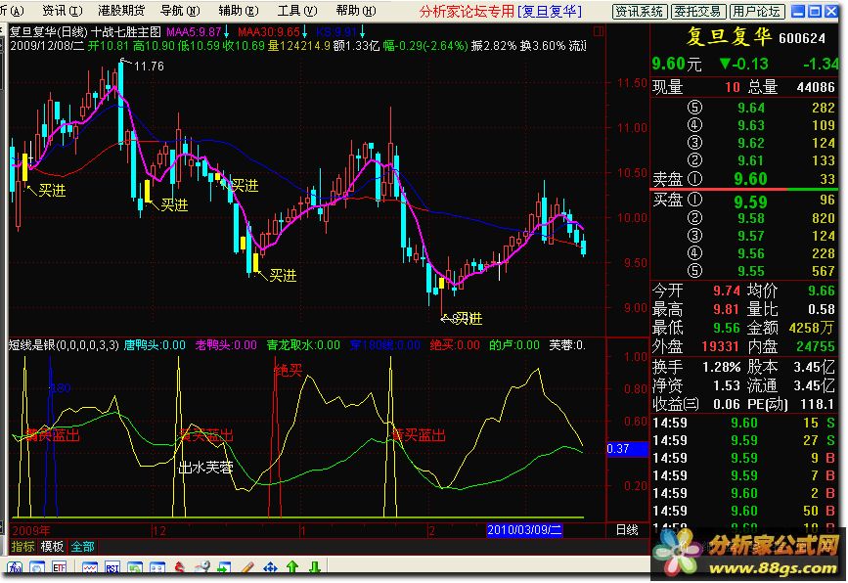This screenshot has height=583, width=848.
Task: Click sell level ⑤ price 9.64
Action: (x=751, y=108)
